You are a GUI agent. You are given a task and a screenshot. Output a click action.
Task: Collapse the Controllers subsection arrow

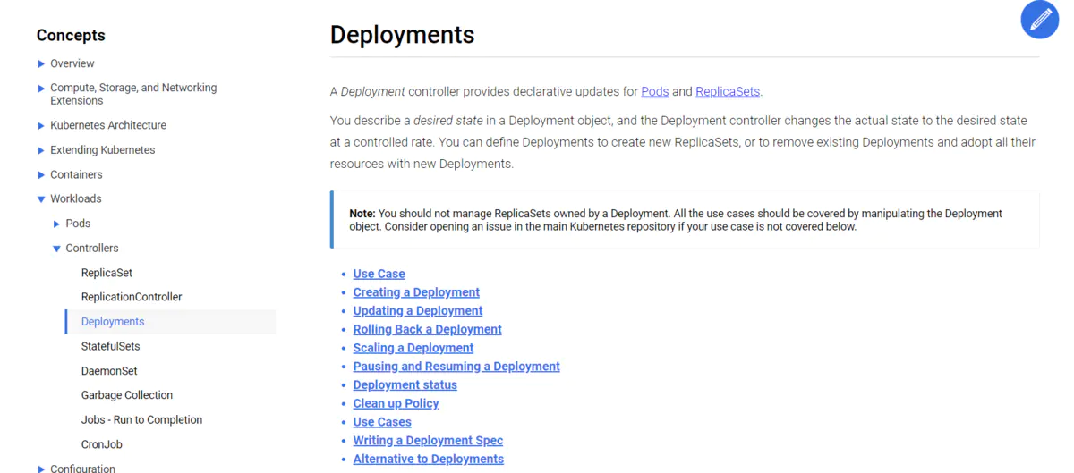tap(57, 249)
